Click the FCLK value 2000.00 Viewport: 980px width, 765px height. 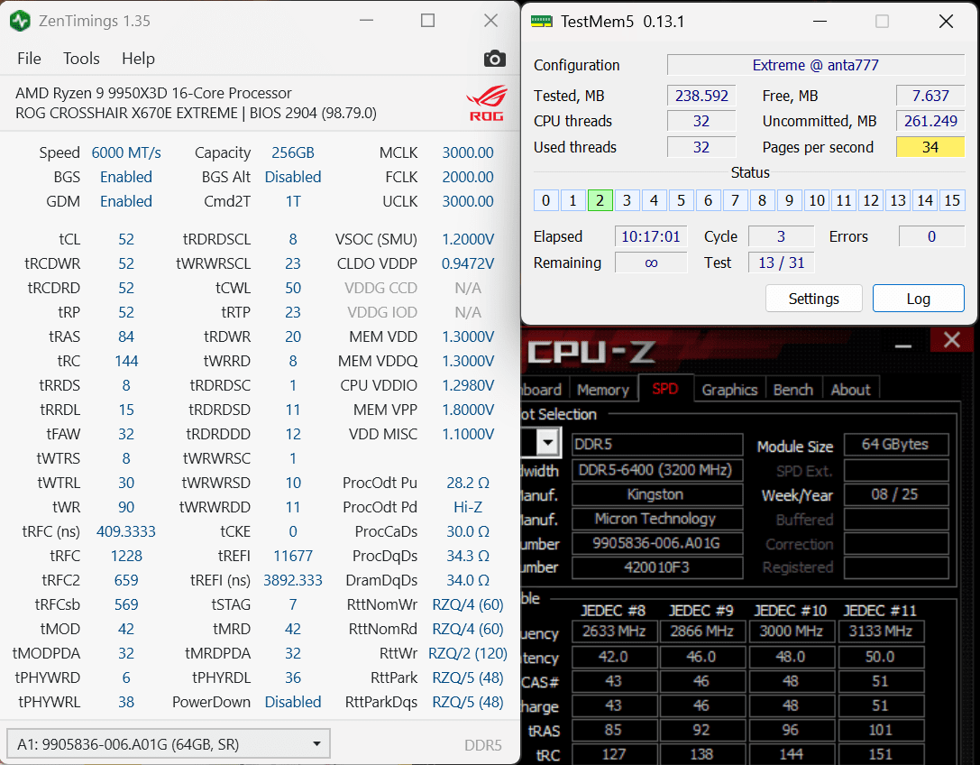point(468,177)
